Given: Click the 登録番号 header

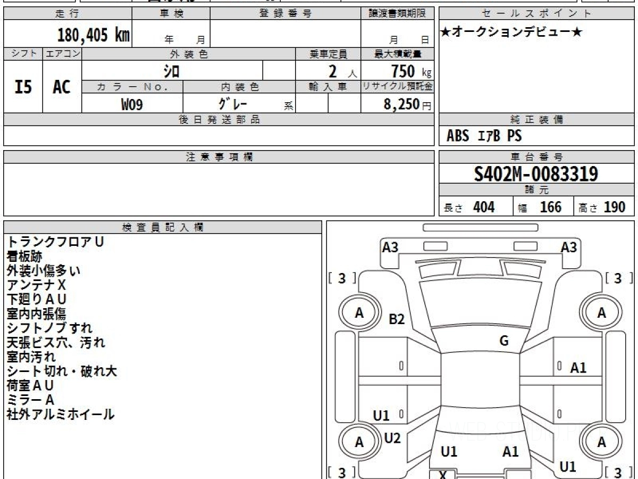Looking at the screenshot, I should pos(285,14).
